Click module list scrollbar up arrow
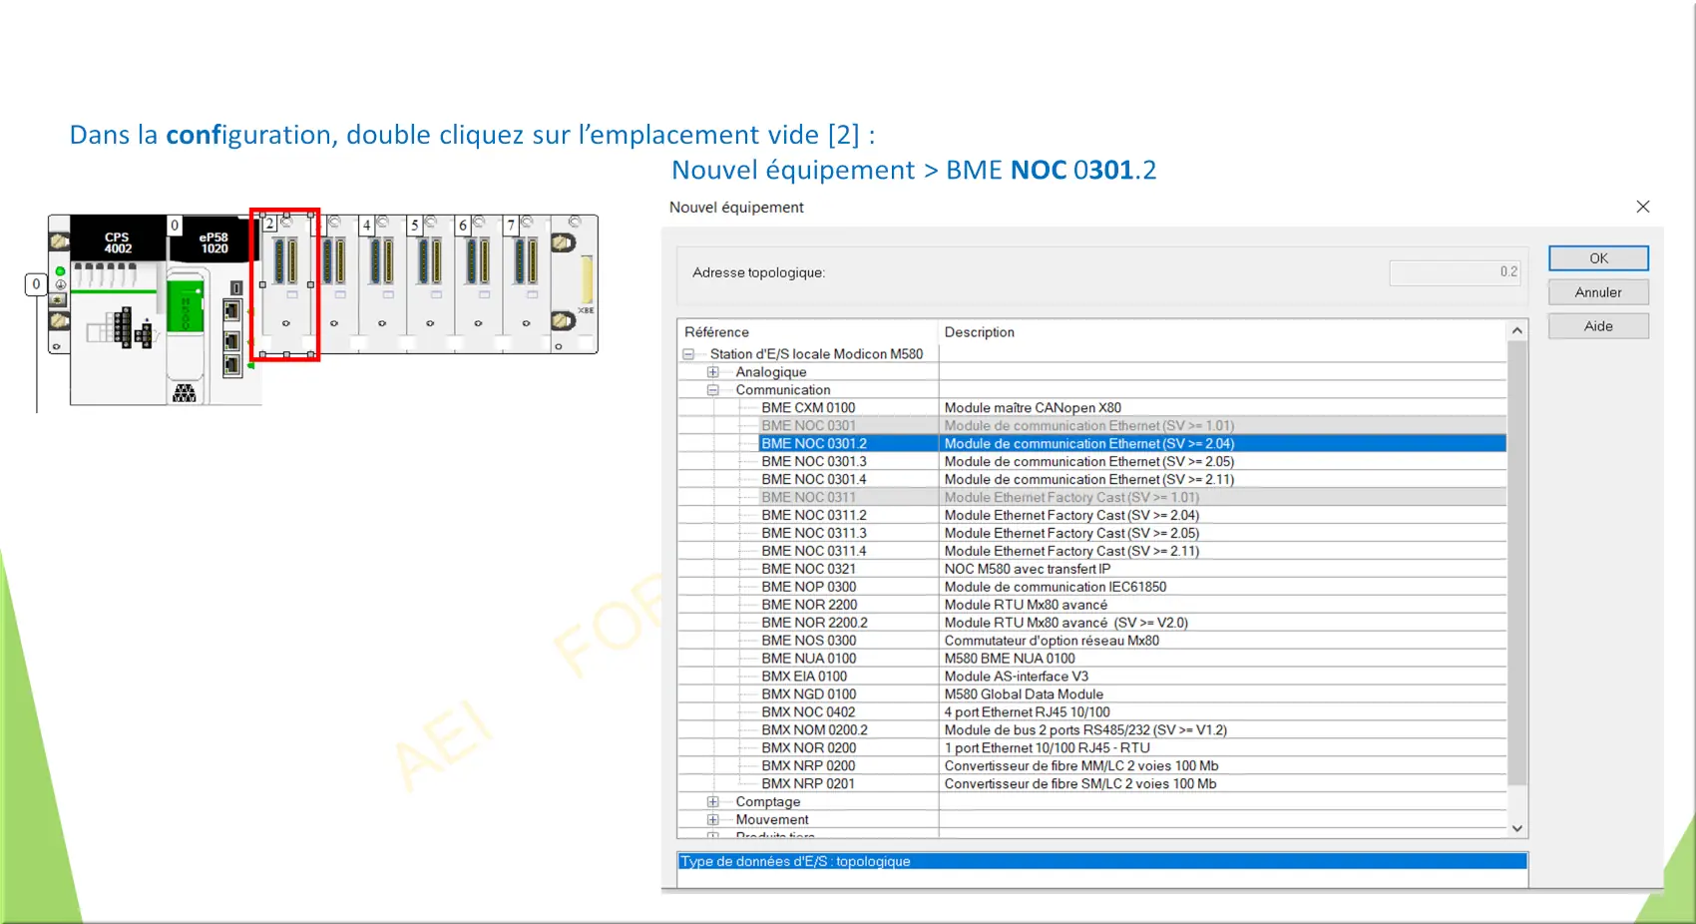Viewport: 1696px width, 924px height. tap(1517, 331)
